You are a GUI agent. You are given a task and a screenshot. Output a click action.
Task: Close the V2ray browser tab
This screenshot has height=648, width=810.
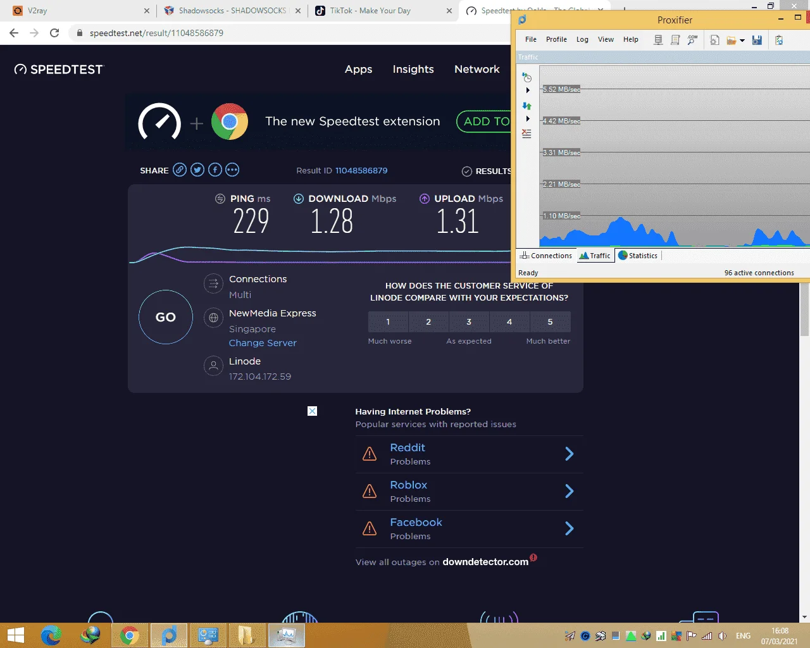147,11
